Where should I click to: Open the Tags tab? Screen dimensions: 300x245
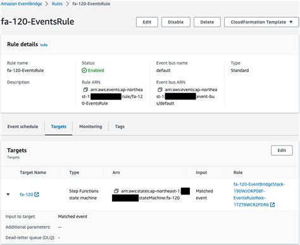pyautogui.click(x=120, y=127)
